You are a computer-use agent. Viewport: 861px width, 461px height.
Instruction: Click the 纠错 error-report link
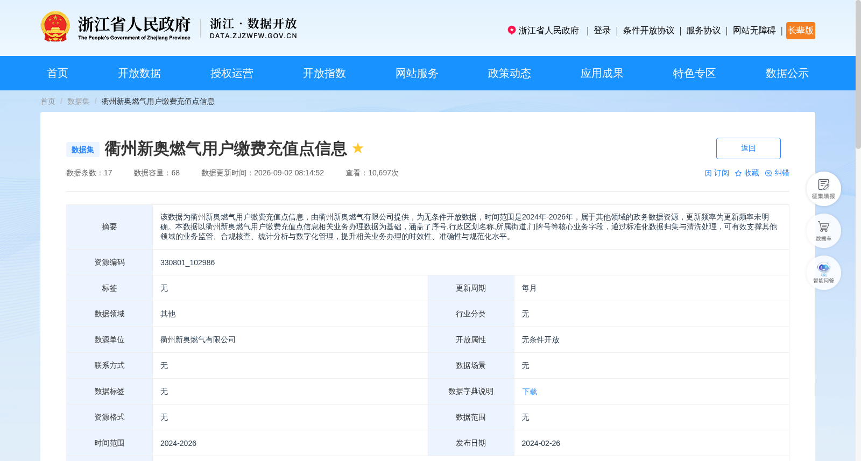(777, 173)
